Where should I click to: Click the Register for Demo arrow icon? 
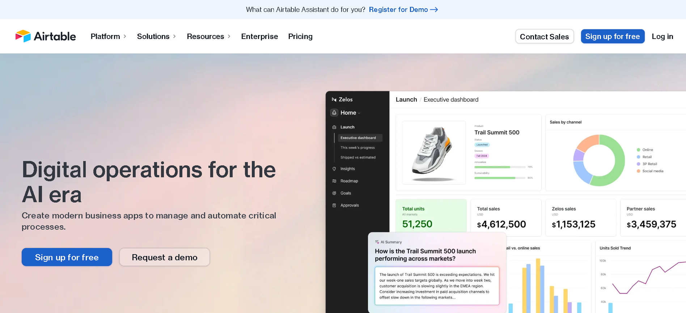pos(434,10)
